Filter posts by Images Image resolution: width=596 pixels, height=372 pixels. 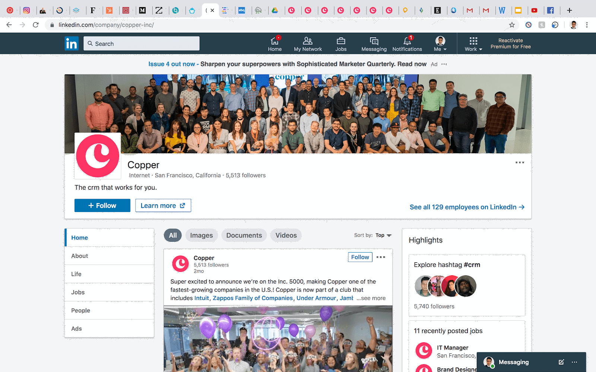(x=202, y=235)
